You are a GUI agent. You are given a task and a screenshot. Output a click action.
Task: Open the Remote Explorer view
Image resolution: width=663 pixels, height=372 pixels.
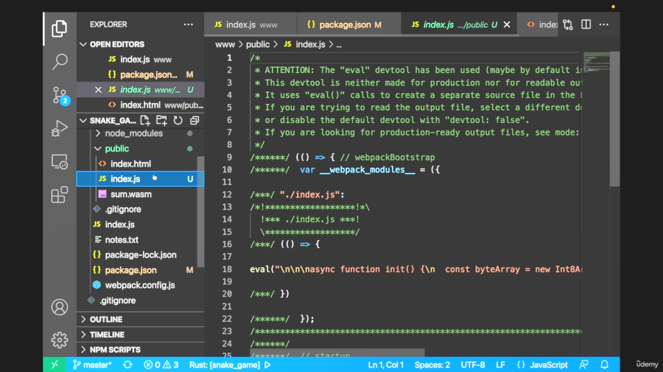(x=60, y=162)
